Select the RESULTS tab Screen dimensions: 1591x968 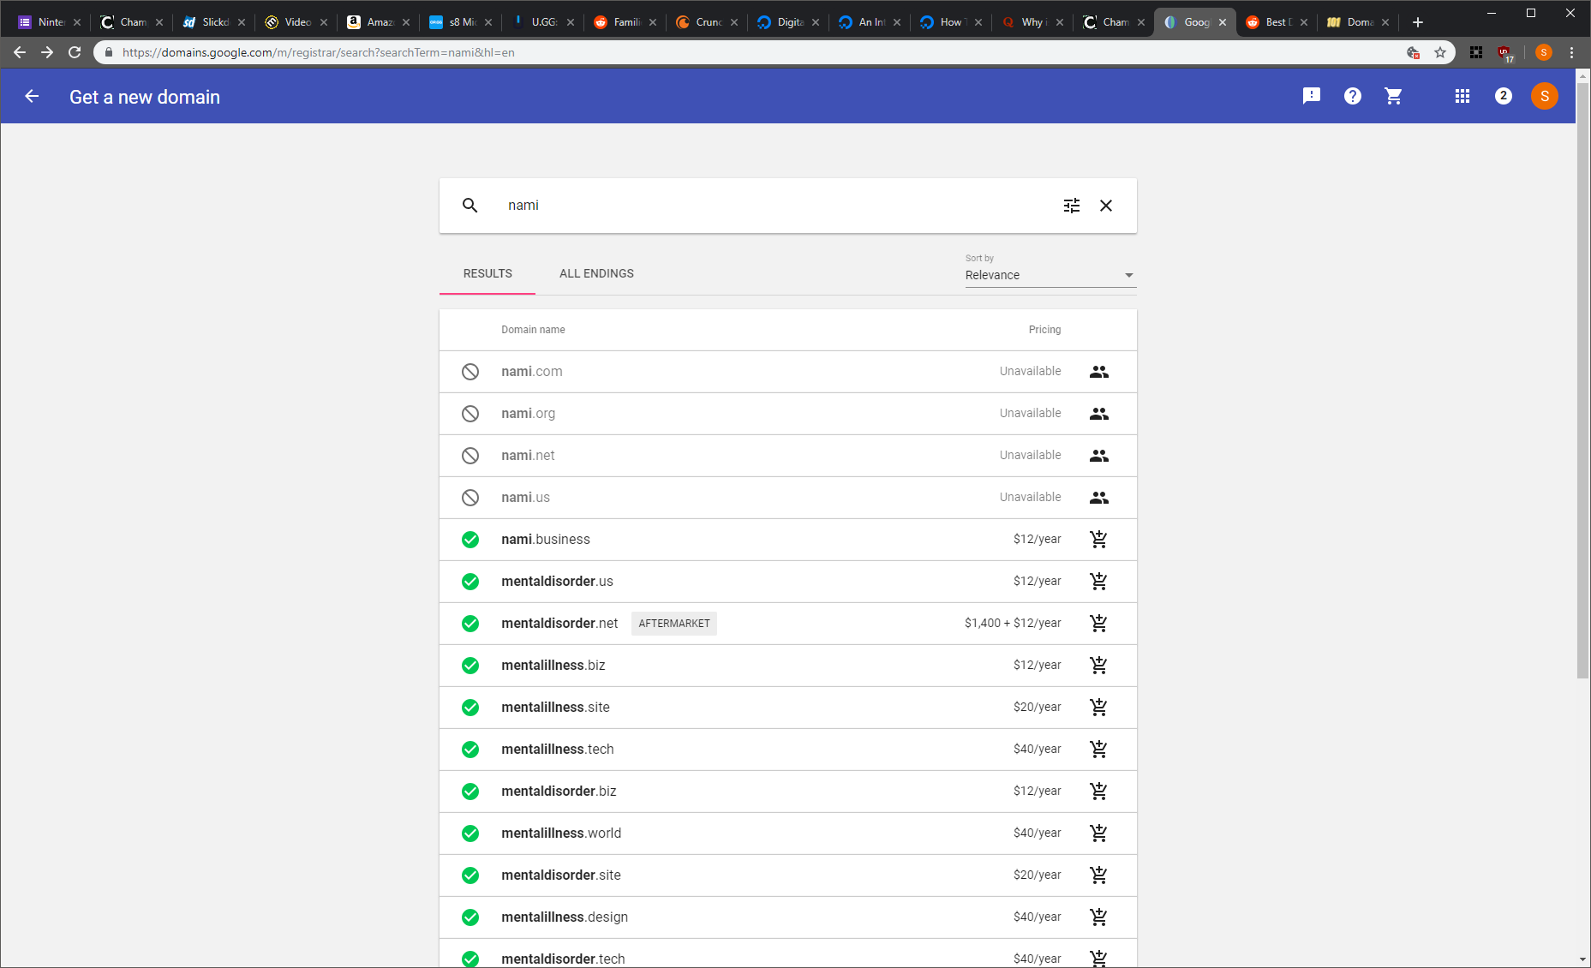(x=487, y=273)
